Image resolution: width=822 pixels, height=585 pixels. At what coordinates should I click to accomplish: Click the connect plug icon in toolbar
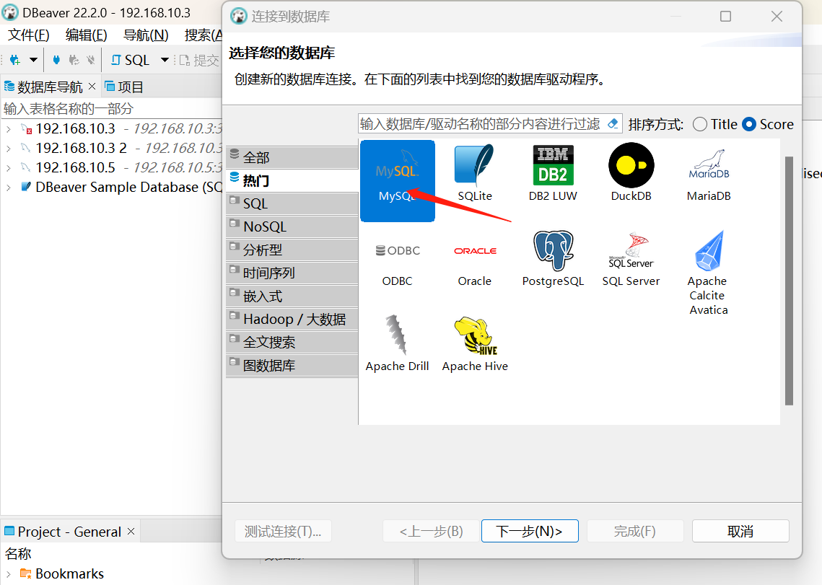point(56,61)
